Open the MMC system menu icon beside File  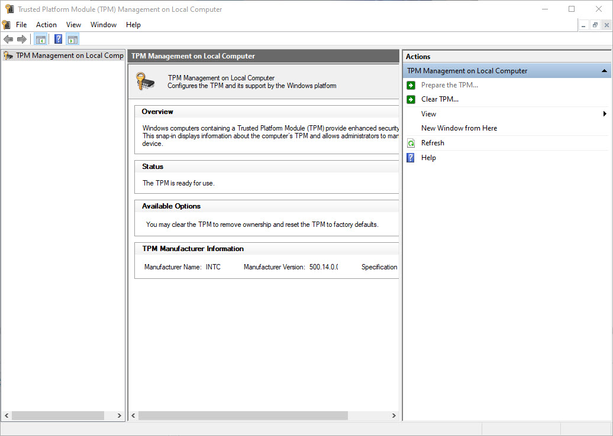(7, 25)
